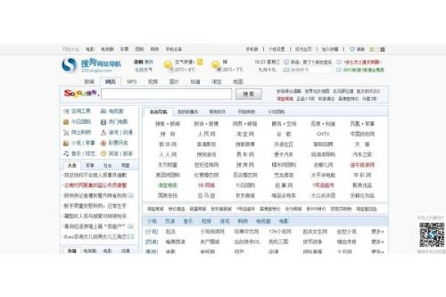This screenshot has height=297, width=446.
Task: Click the account input box near date
Action: (311, 70)
